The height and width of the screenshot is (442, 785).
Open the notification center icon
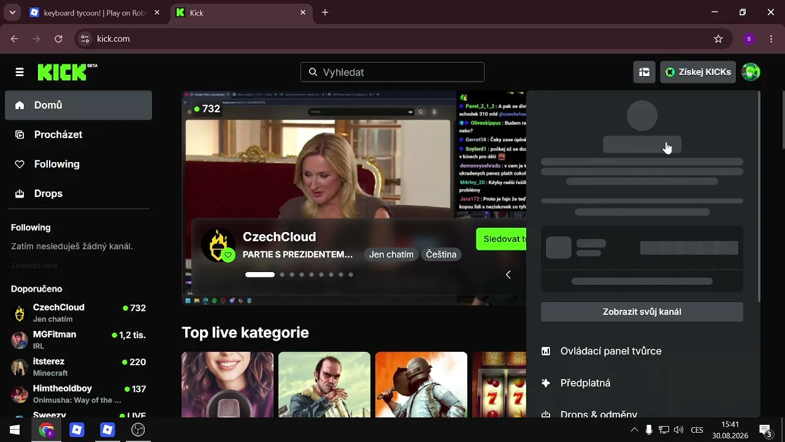[765, 430]
